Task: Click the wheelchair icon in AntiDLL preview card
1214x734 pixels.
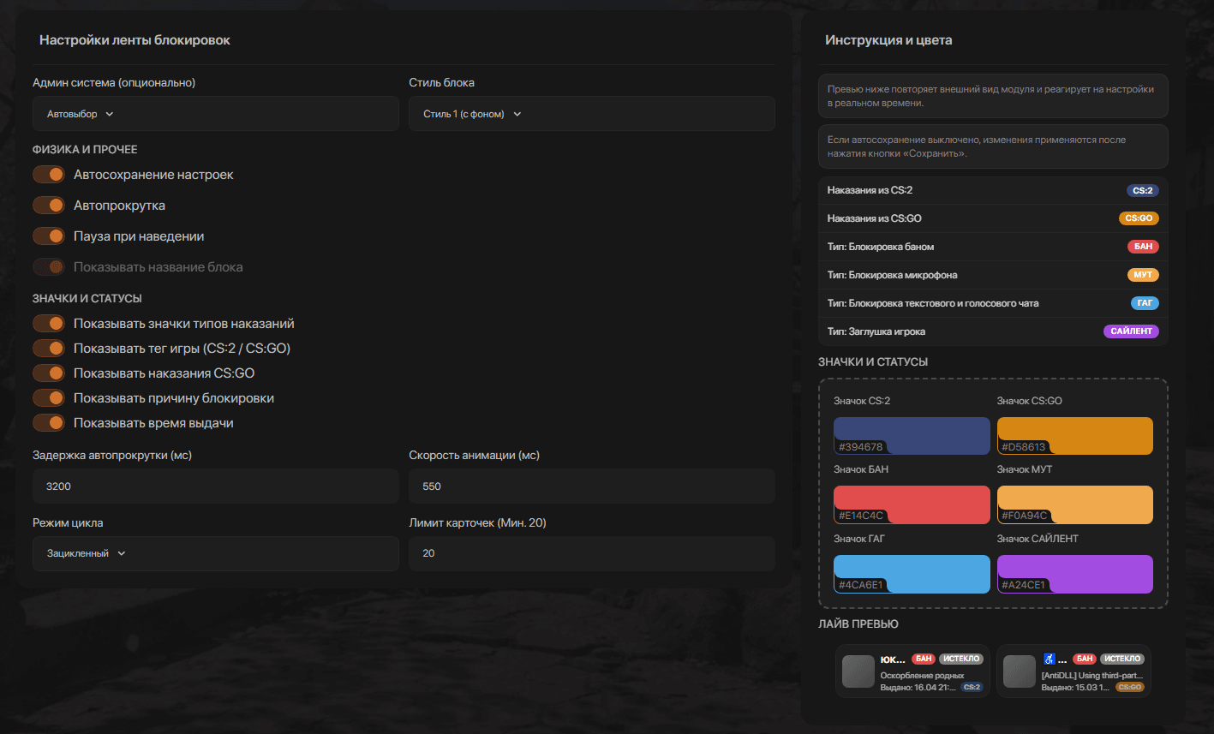Action: click(1049, 659)
